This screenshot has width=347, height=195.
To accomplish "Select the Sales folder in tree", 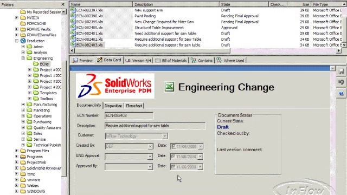I will [37, 133].
